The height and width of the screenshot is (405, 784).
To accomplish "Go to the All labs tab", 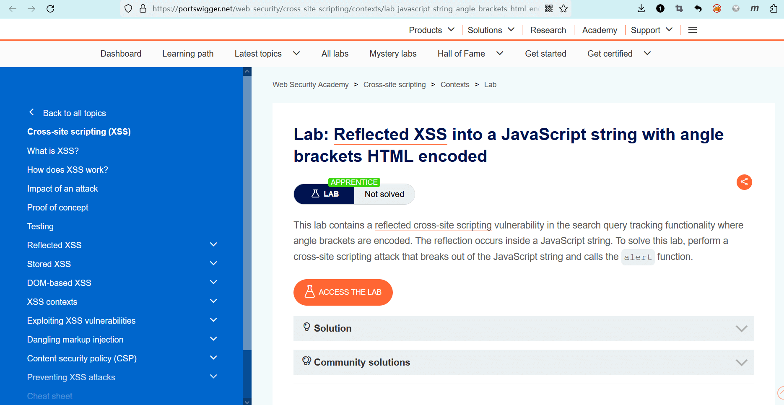I will coord(335,54).
